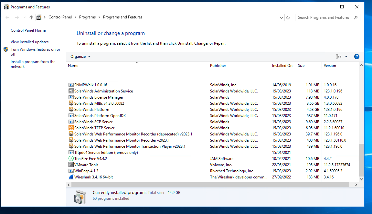The width and height of the screenshot is (372, 214).
Task: Sort the programs by Size column
Action: tap(309, 66)
